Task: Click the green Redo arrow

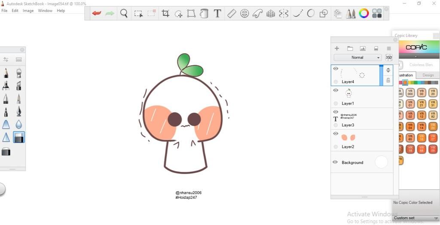Action: (110, 13)
